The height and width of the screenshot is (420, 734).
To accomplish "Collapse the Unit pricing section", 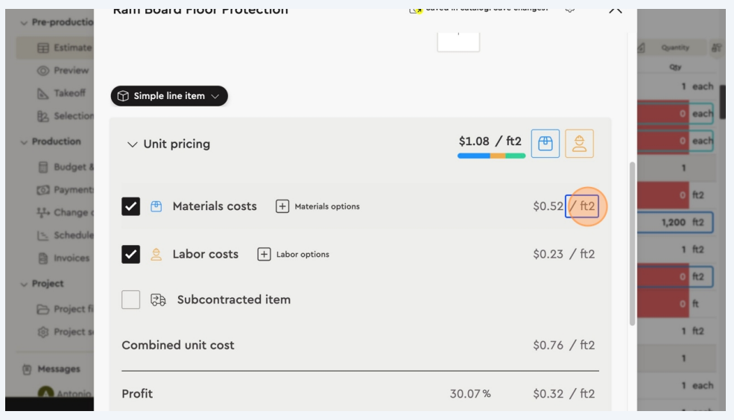I will [x=132, y=144].
